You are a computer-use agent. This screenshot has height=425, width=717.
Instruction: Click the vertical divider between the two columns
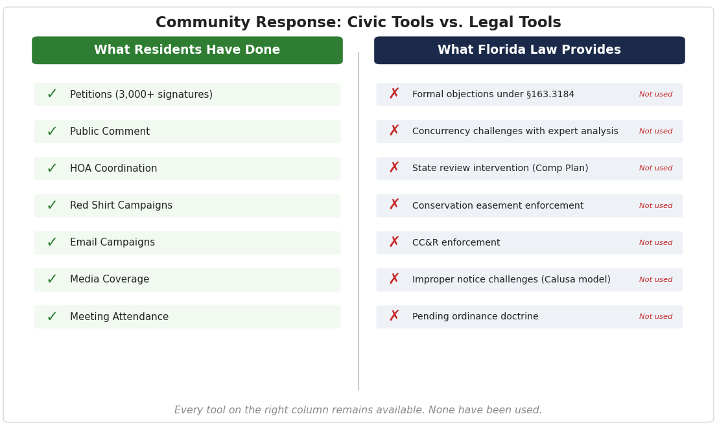pos(358,214)
